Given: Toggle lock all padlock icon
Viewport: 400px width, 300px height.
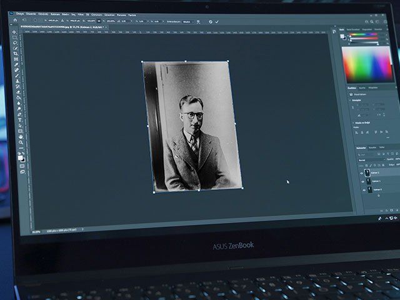Looking at the screenshot, I should point(383,165).
